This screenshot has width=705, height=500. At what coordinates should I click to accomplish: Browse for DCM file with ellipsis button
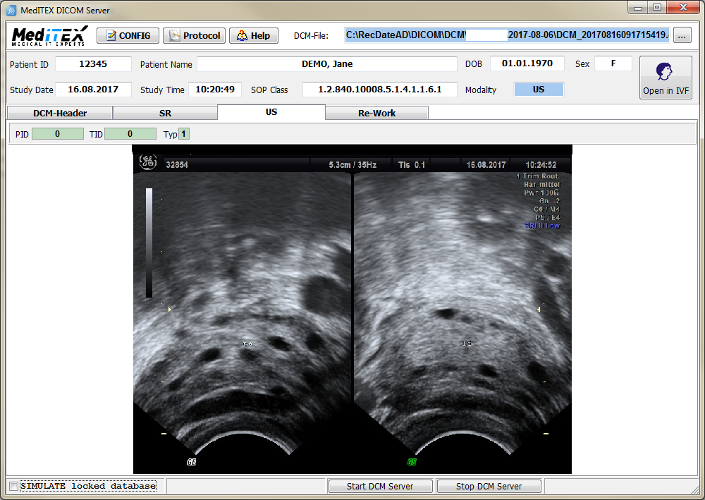click(682, 35)
